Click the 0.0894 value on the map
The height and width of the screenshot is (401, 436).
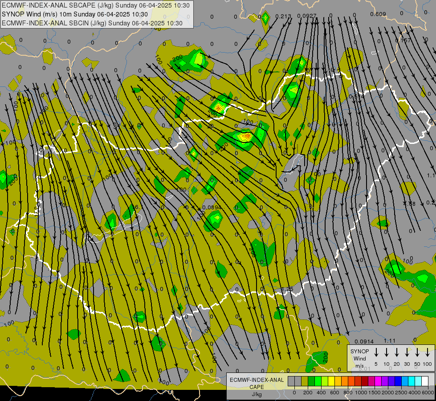coord(212,207)
